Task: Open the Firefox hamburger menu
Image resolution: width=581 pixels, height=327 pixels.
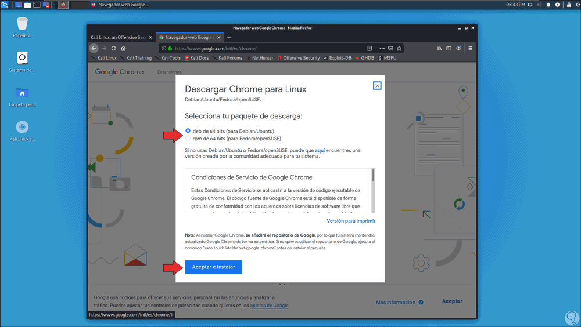Action: 470,49
